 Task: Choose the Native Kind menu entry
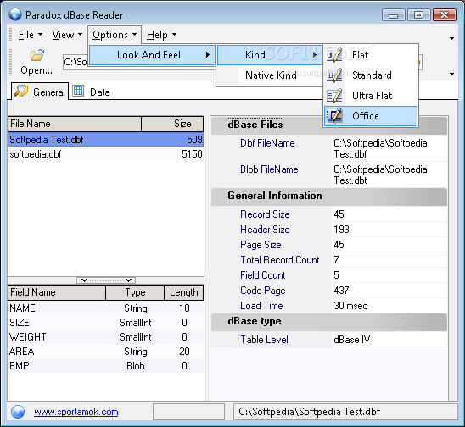coord(270,75)
